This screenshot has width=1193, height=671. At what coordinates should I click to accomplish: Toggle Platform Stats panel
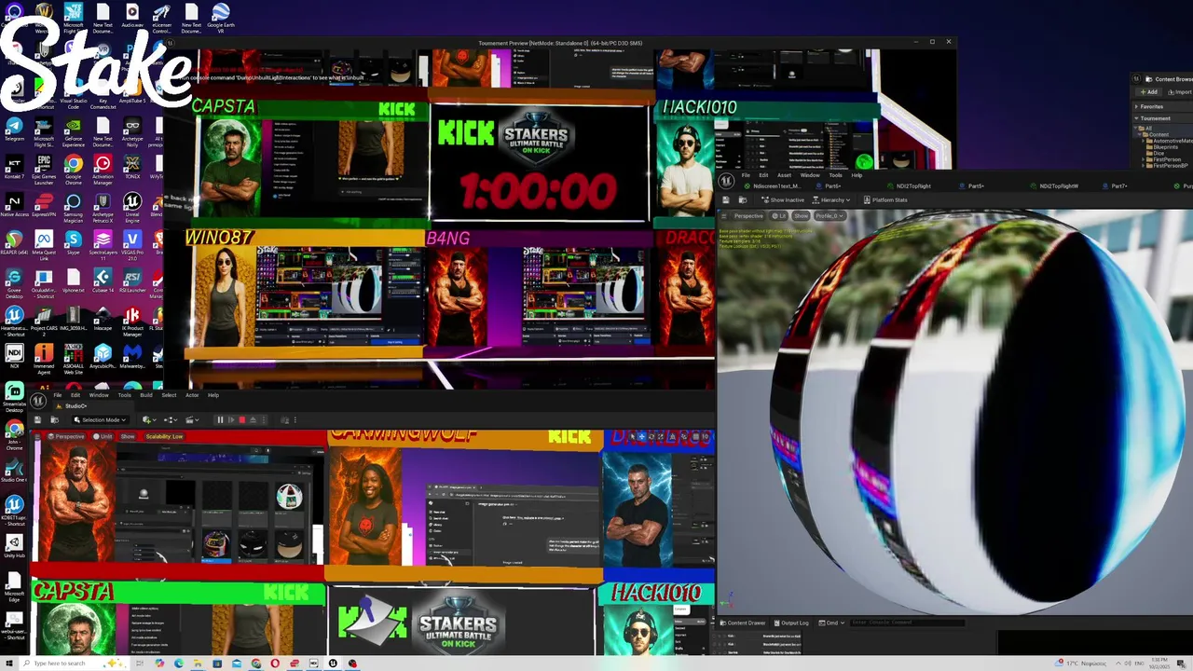point(886,200)
